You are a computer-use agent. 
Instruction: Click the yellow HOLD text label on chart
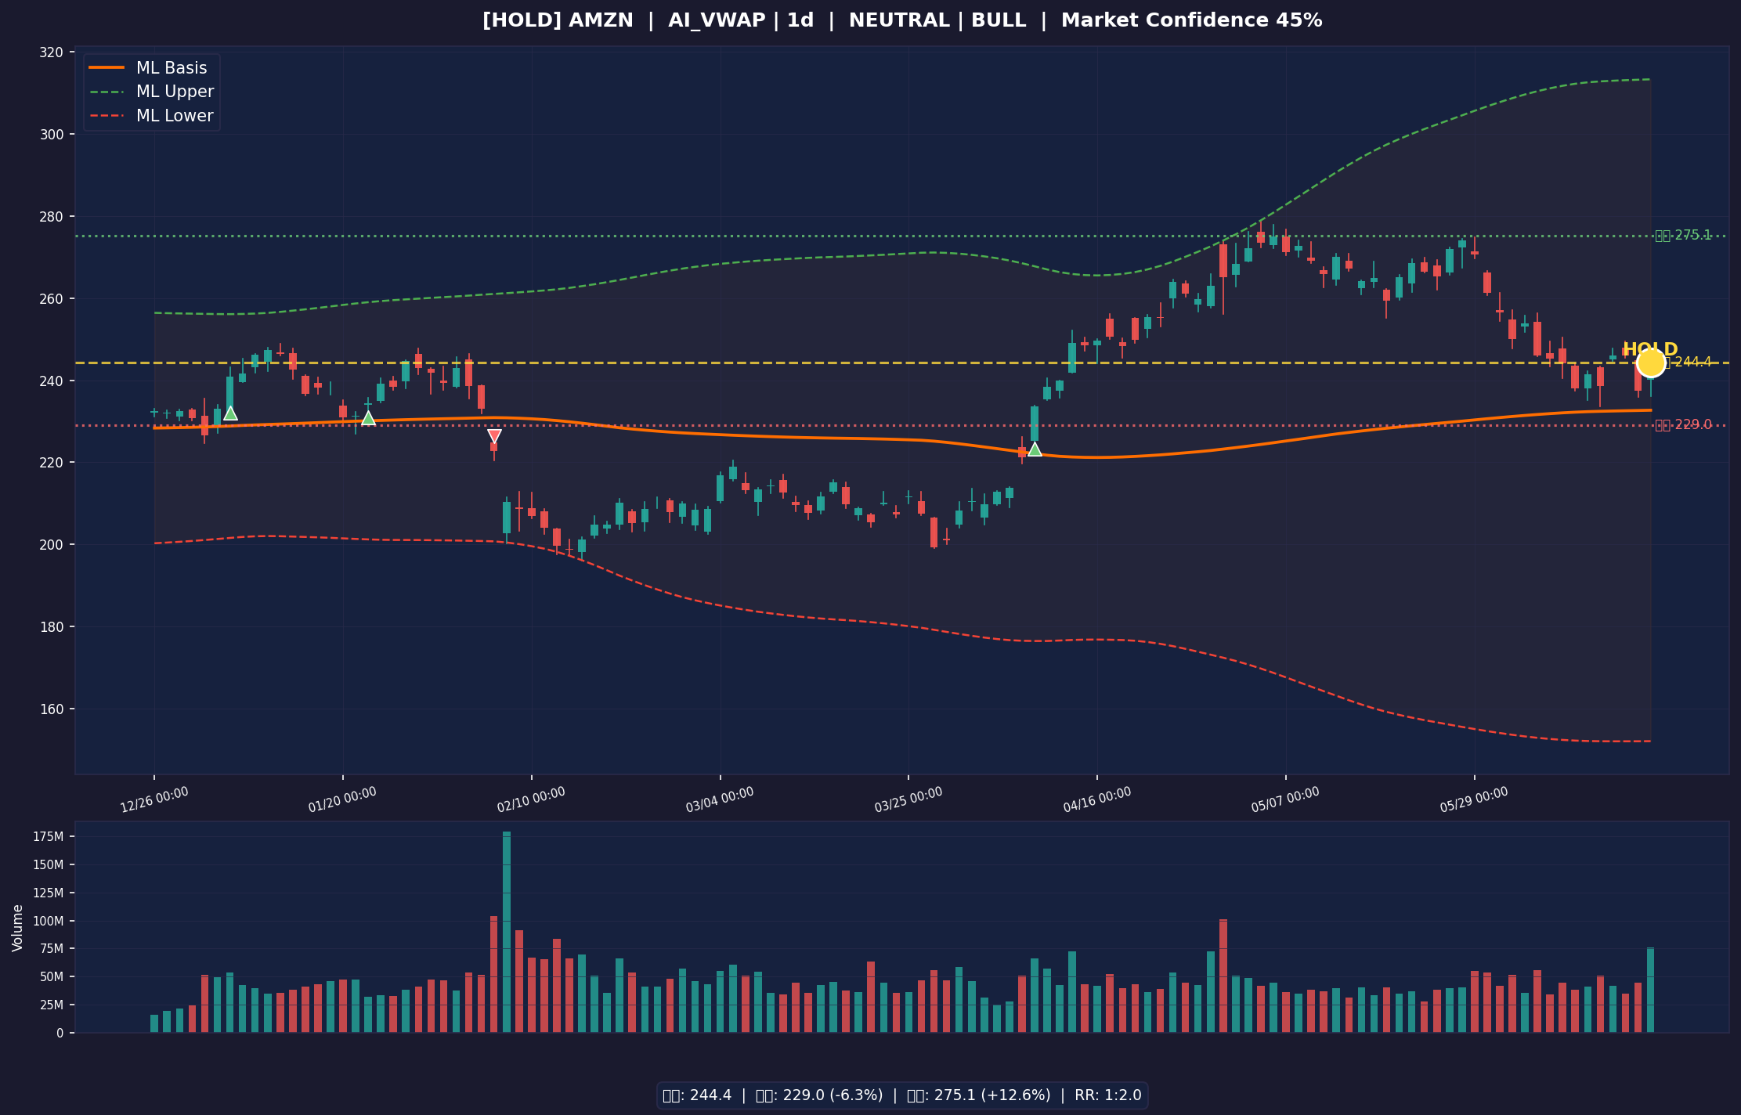[1649, 349]
